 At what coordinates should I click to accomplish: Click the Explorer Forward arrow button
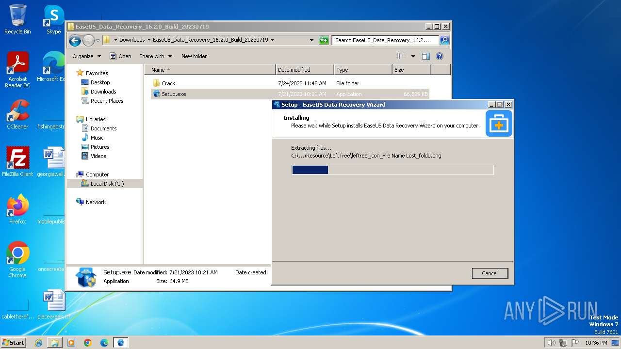(x=88, y=40)
